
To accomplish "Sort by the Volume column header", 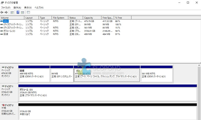I will 12,18.
